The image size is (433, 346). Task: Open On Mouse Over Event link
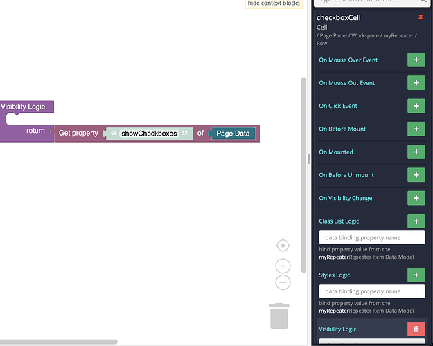pos(348,60)
